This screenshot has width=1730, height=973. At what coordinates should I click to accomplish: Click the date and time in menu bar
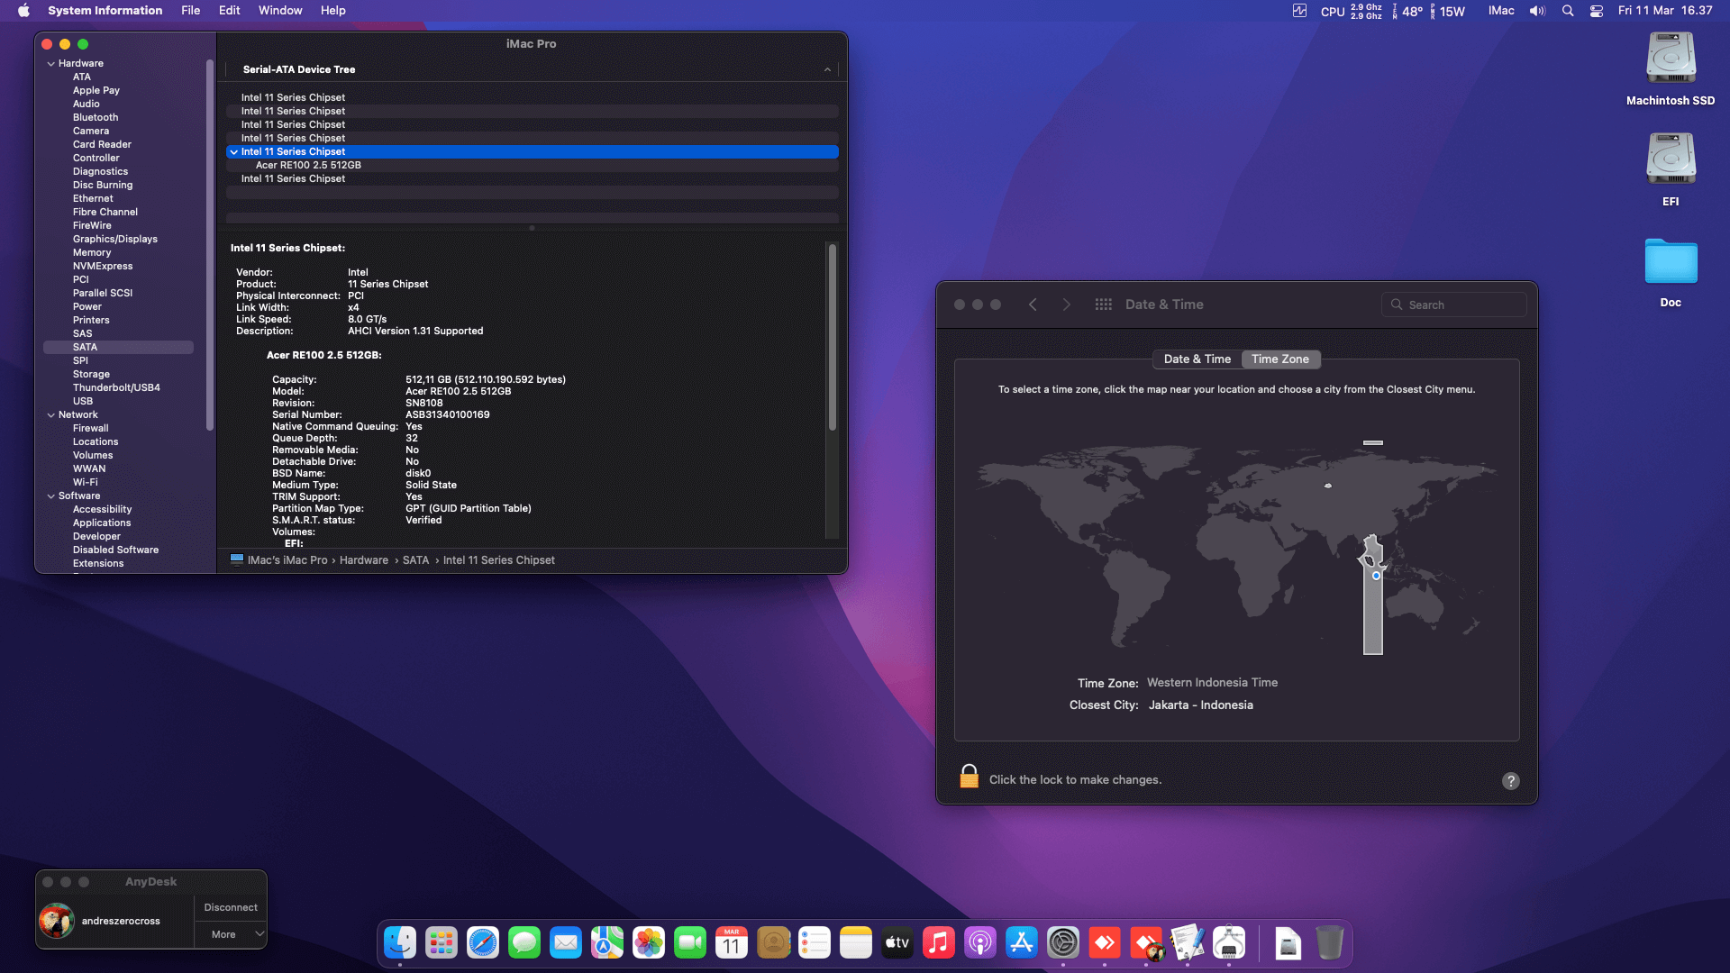point(1665,11)
